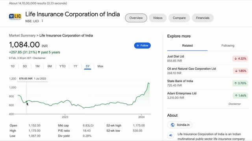Select the Overview tab
Screen dimensions: 252x141
tap(136, 18)
